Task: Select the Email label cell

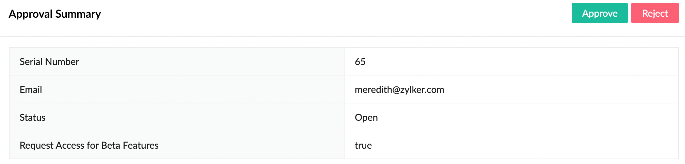Action: tap(31, 89)
